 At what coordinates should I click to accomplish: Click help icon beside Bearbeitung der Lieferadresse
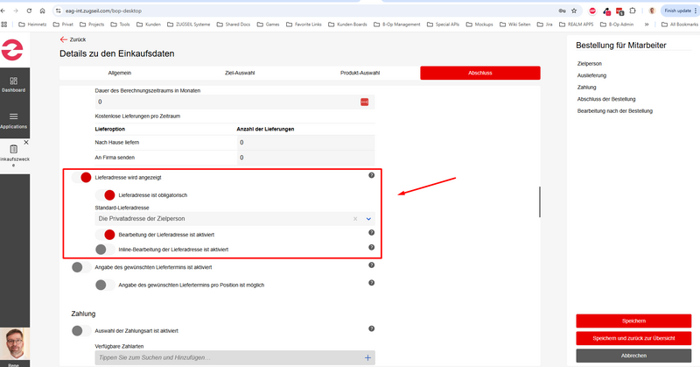371,233
